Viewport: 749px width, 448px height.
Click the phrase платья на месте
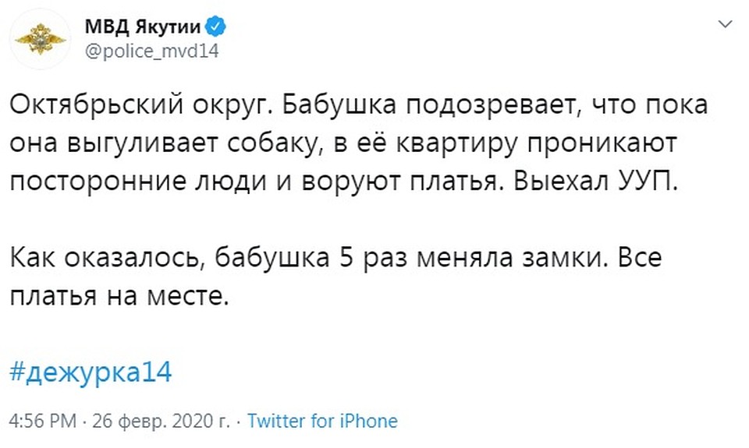pos(119,296)
